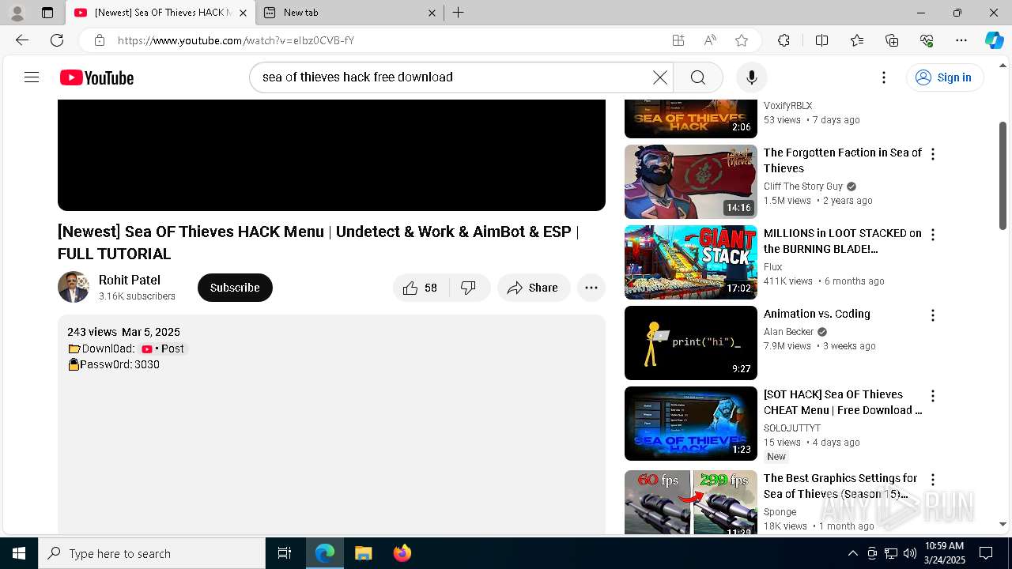Clear the search box text with X
This screenshot has height=569, width=1012.
tap(660, 77)
